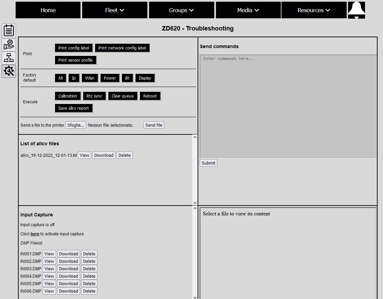View IN006.DMP
This screenshot has height=299, width=383.
(49, 291)
